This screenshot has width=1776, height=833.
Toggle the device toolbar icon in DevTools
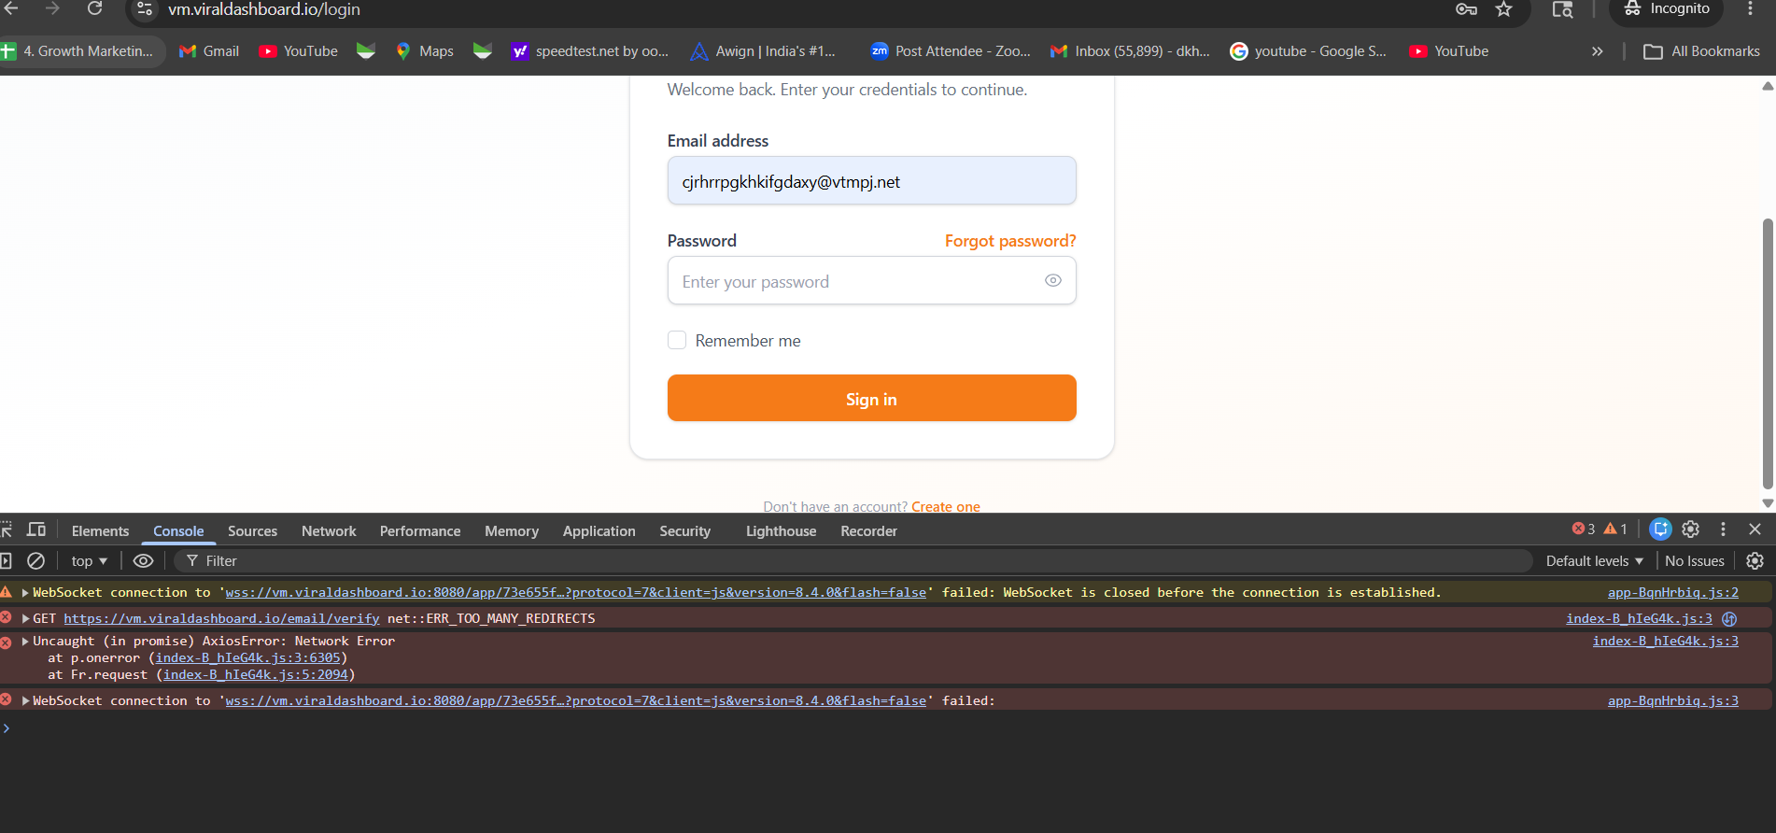click(36, 529)
